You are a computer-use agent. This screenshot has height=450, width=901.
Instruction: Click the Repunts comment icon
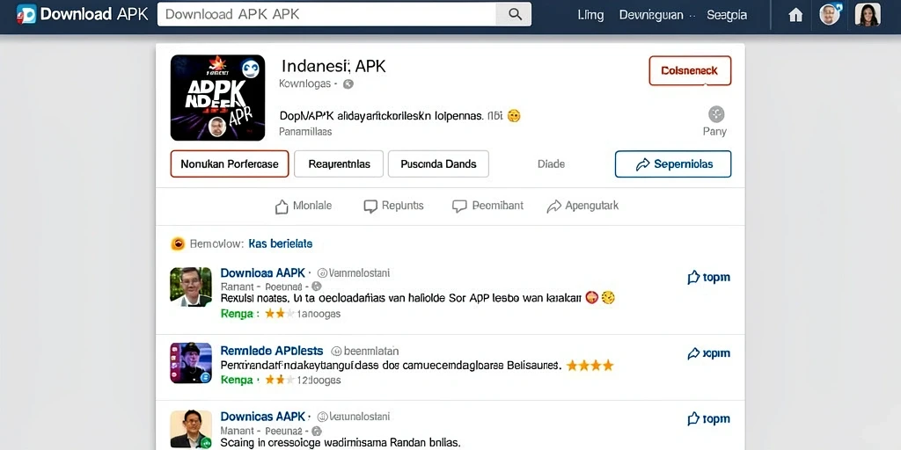(x=370, y=206)
